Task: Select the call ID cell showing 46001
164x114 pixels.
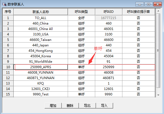Action: click(x=109, y=29)
